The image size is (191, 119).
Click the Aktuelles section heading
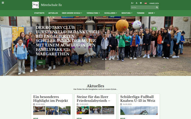[95, 86]
